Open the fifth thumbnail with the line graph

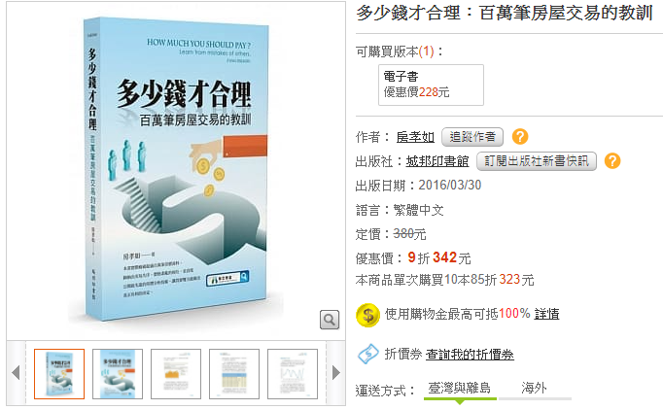[x=293, y=374]
